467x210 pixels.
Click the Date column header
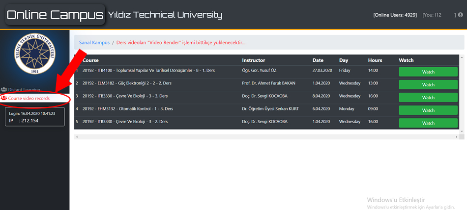pyautogui.click(x=318, y=60)
